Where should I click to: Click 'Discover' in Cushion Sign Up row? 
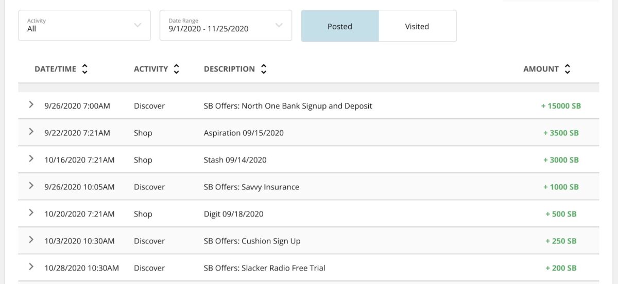(x=149, y=241)
